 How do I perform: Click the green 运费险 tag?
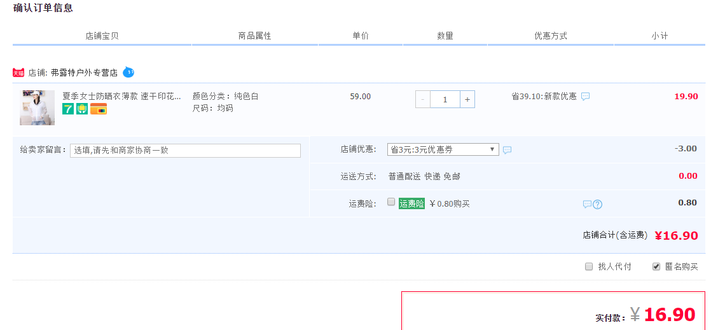point(411,203)
